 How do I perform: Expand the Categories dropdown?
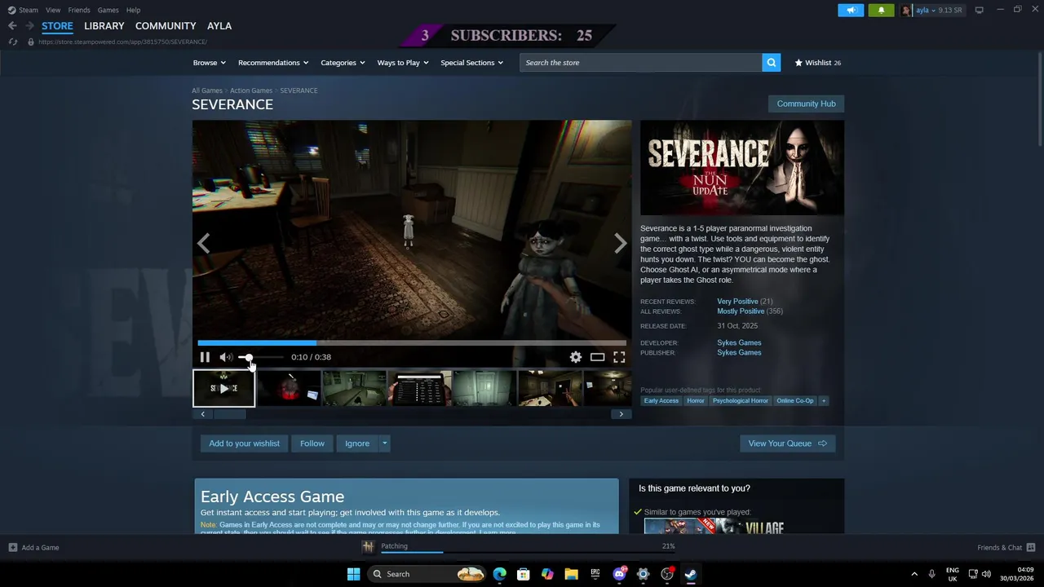343,63
